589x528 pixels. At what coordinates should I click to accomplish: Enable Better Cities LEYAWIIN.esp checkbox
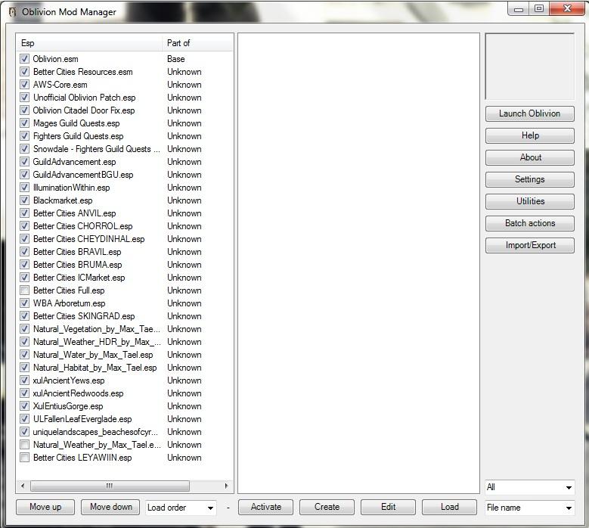[24, 458]
